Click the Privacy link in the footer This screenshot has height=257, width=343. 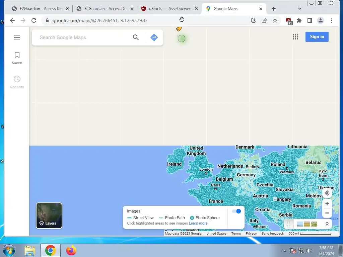click(x=251, y=233)
